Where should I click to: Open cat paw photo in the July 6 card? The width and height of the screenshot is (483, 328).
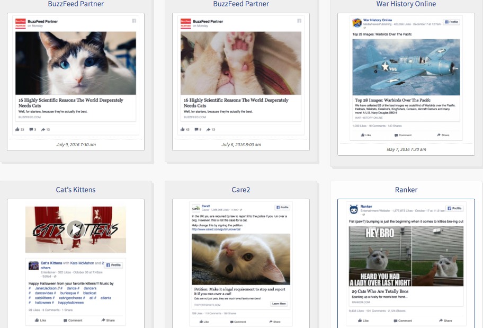coord(241,63)
